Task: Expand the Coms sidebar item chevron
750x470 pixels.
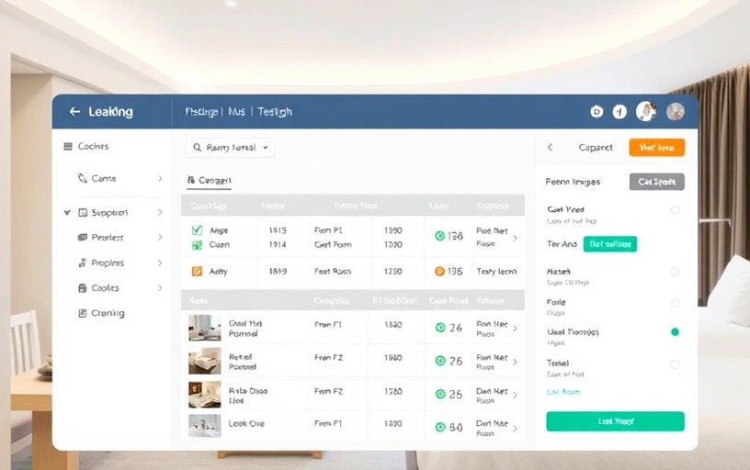Action: (160, 179)
